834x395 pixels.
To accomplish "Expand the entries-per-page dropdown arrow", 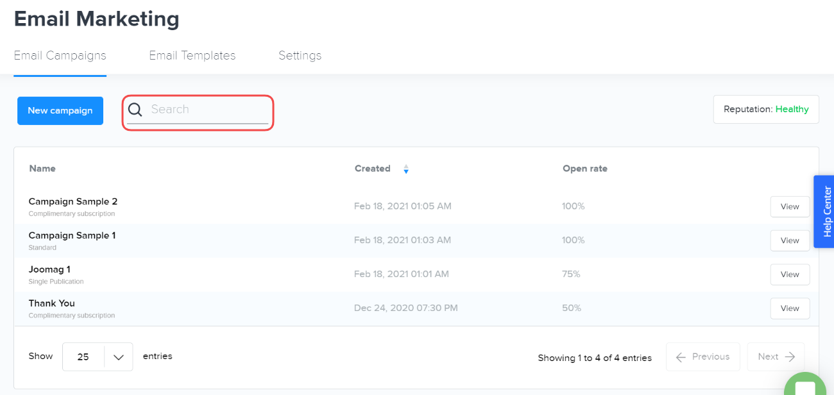I will (x=119, y=357).
